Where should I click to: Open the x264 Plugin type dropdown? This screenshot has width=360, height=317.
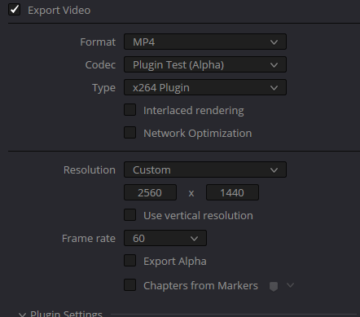(205, 87)
